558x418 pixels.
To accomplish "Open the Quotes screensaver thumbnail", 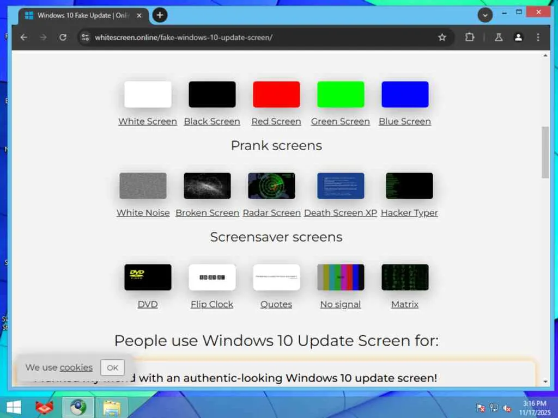I will point(276,277).
